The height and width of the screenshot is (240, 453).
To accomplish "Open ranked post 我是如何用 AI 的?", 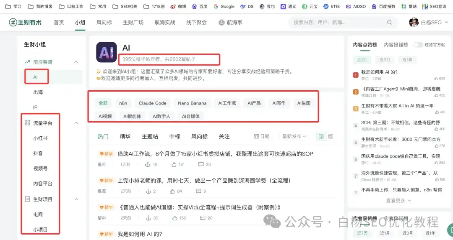I will click(x=379, y=72).
